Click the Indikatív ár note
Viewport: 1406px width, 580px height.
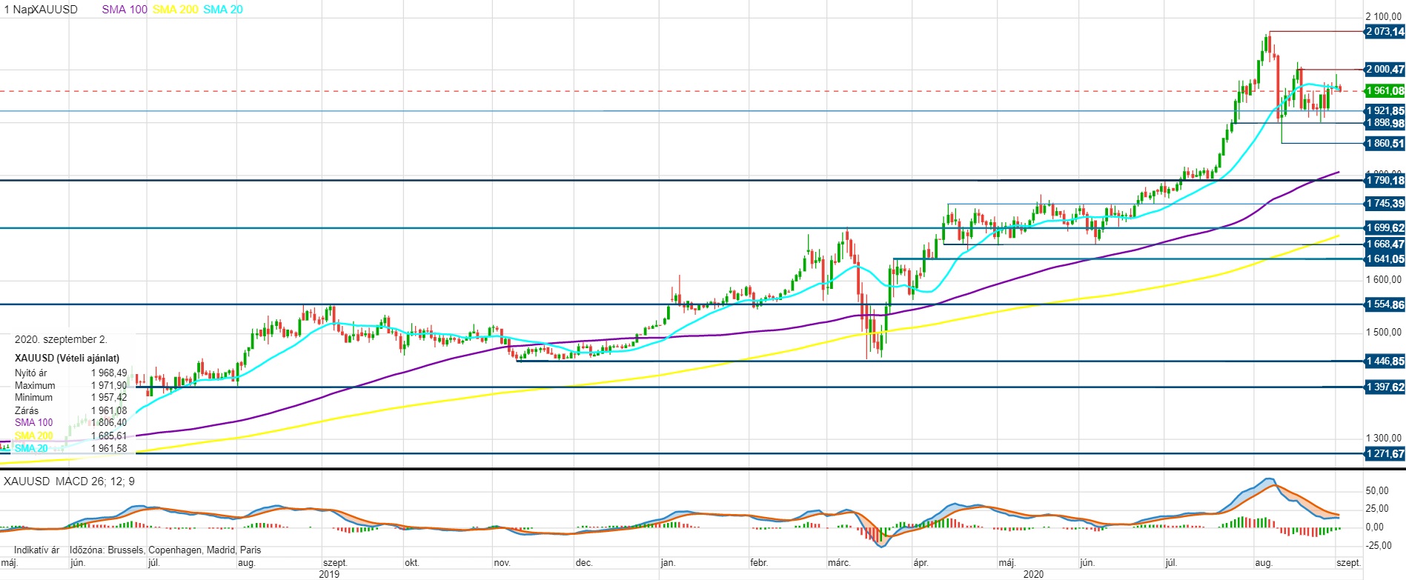tap(36, 550)
